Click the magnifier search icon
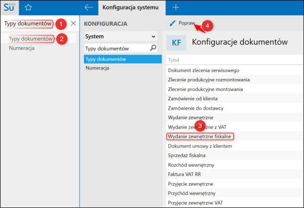 pos(153,48)
